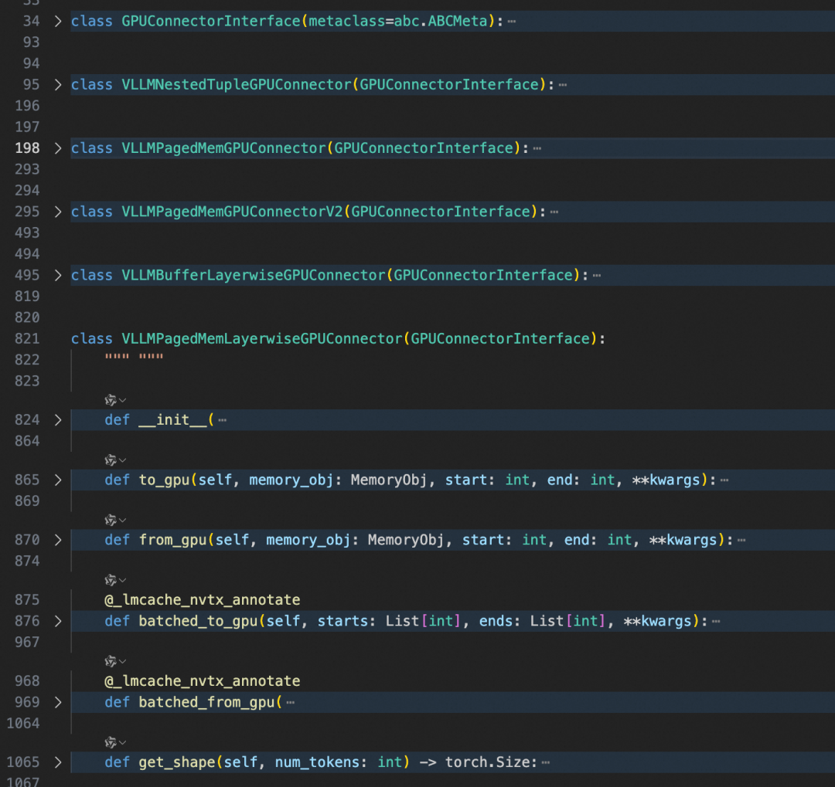Screen dimensions: 835x787
Task: Click abc.ABCMeta in the metaclass argument
Action: tap(441, 22)
